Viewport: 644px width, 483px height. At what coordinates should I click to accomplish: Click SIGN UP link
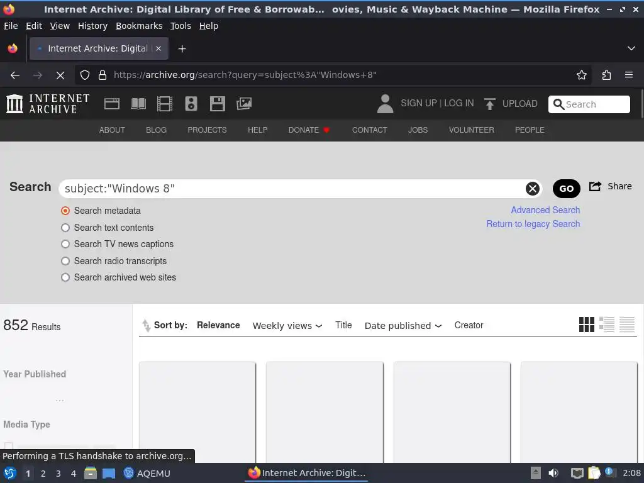pyautogui.click(x=418, y=103)
